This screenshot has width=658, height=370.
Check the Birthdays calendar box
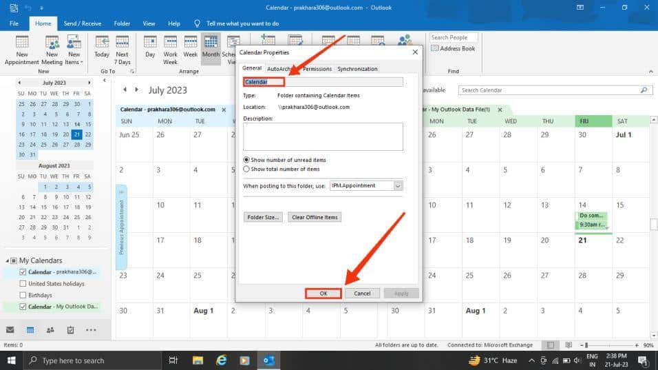[23, 296]
